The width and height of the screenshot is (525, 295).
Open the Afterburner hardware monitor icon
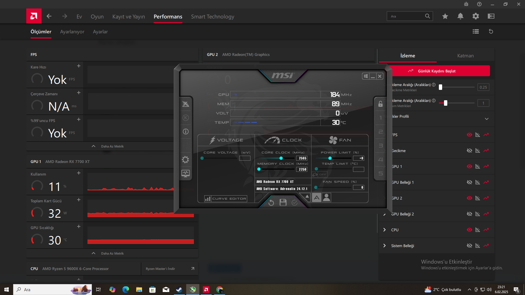tap(185, 173)
